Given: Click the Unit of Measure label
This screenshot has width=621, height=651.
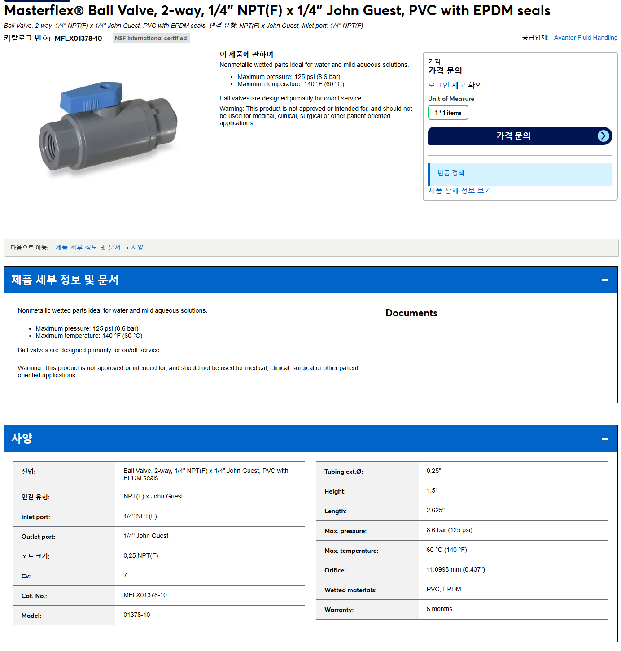Looking at the screenshot, I should pyautogui.click(x=451, y=99).
